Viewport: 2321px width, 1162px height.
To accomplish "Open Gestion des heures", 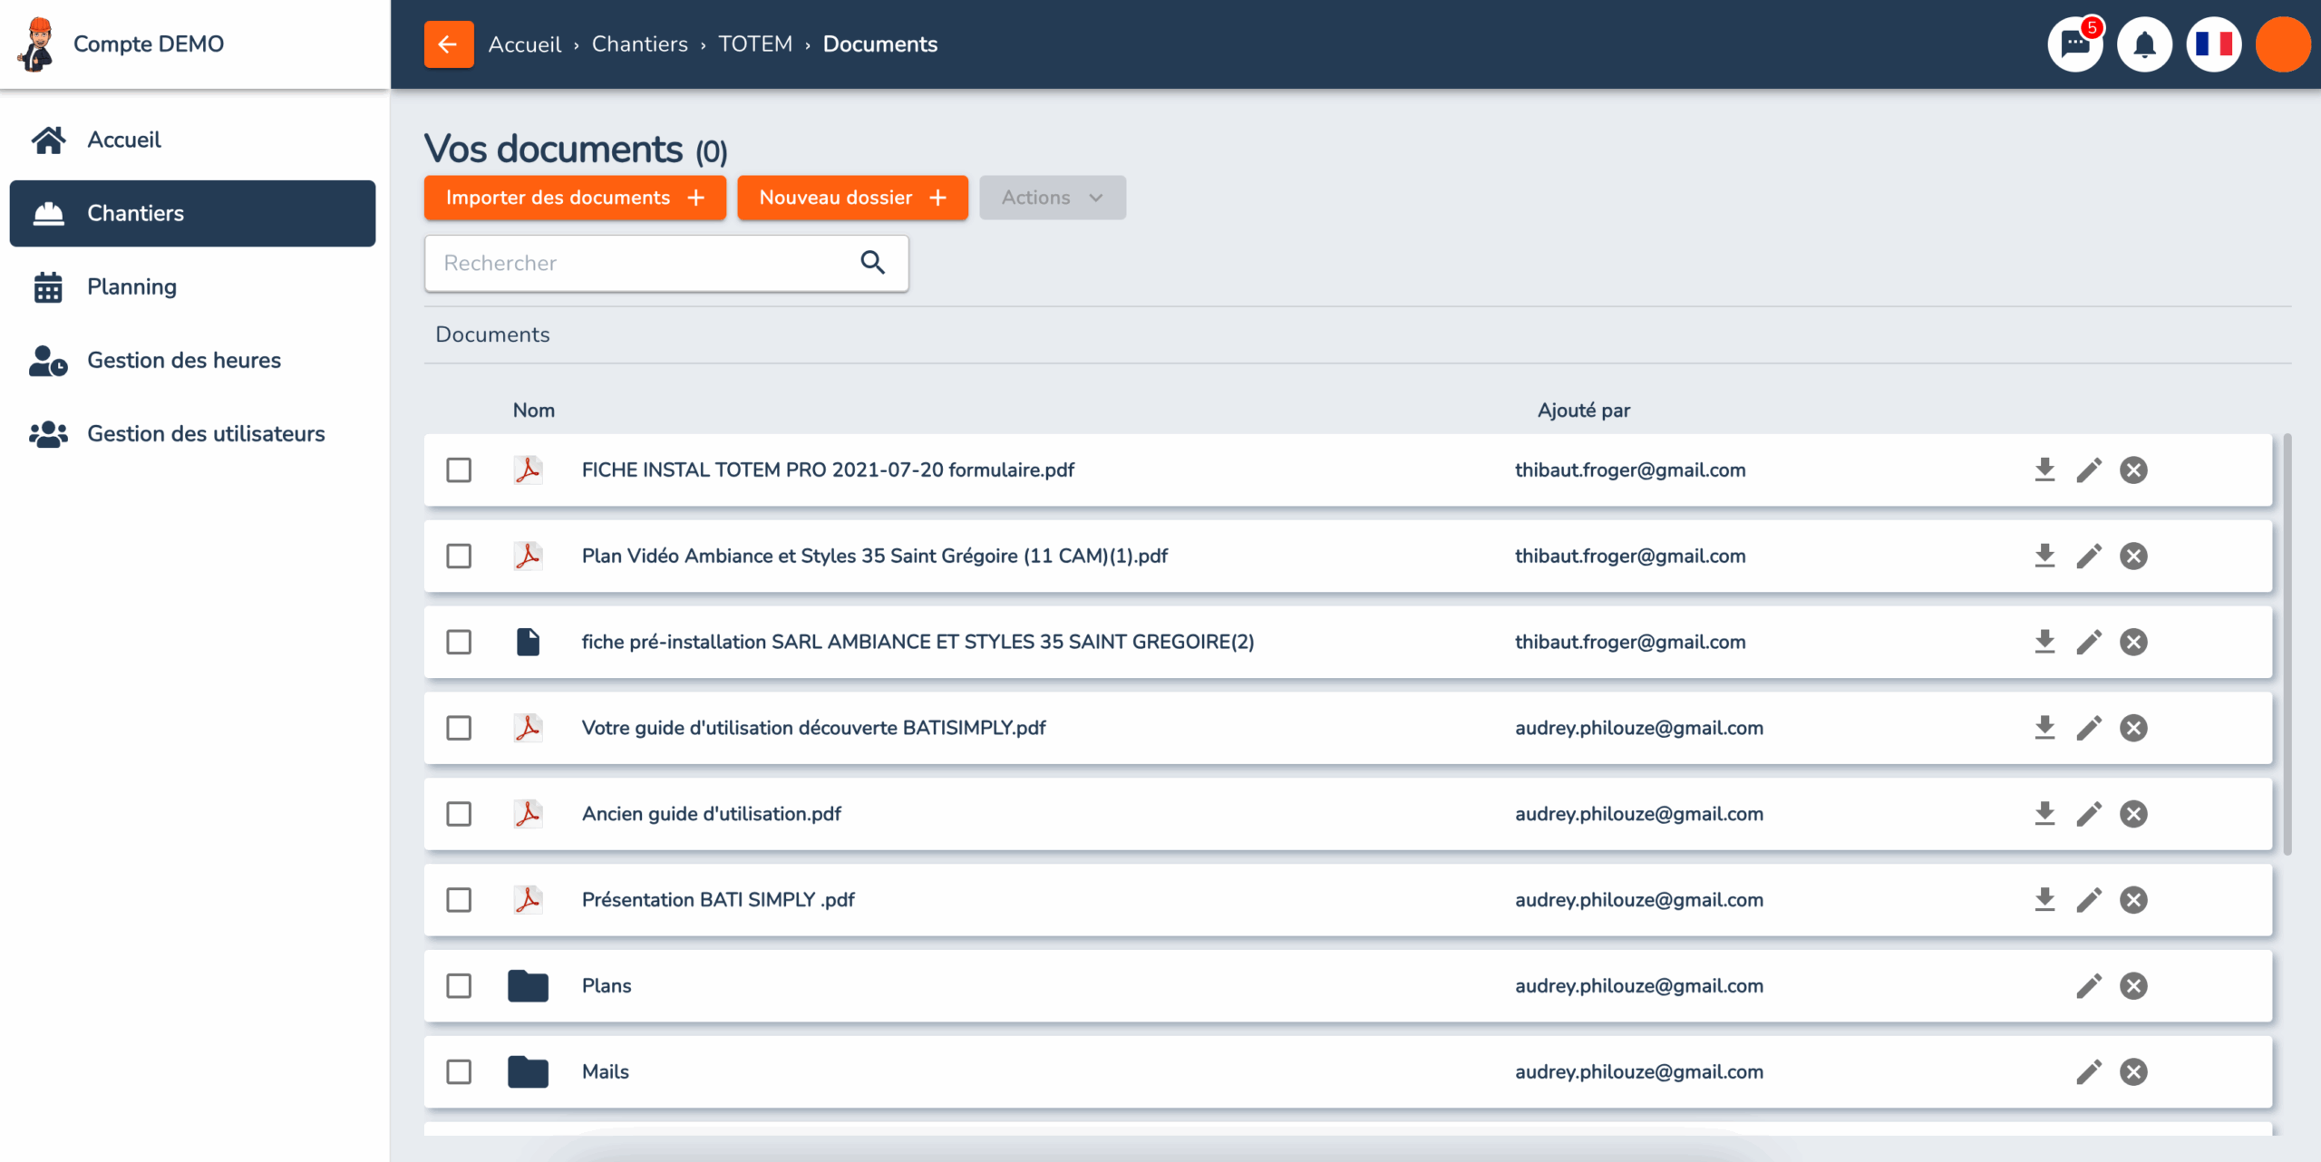I will pyautogui.click(x=192, y=360).
